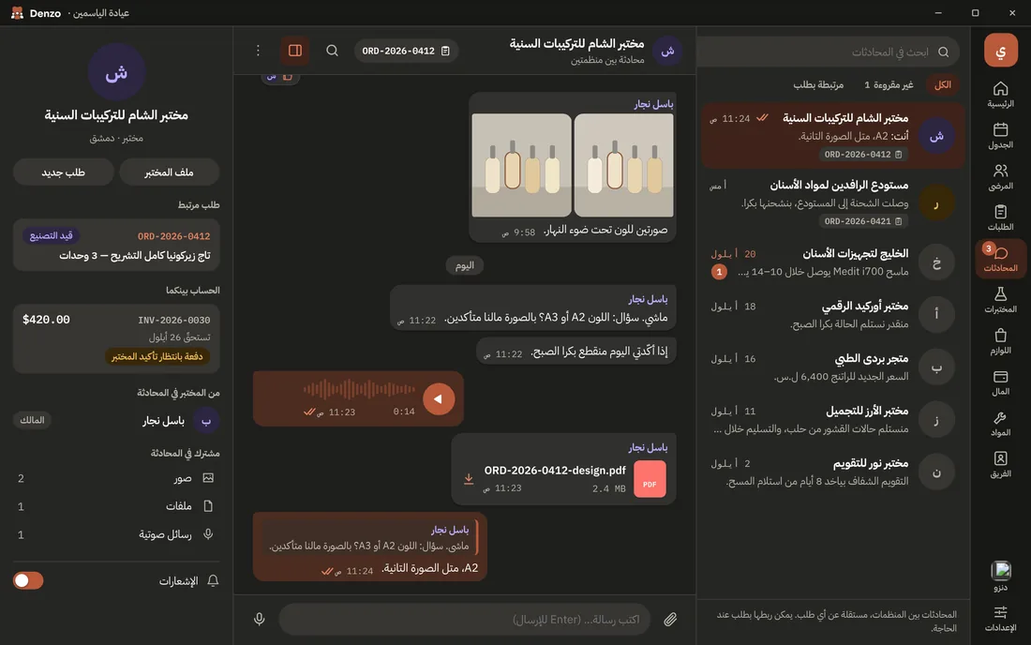This screenshot has width=1031, height=645.
Task: Open the المال finance sidebar icon
Action: pyautogui.click(x=1000, y=382)
